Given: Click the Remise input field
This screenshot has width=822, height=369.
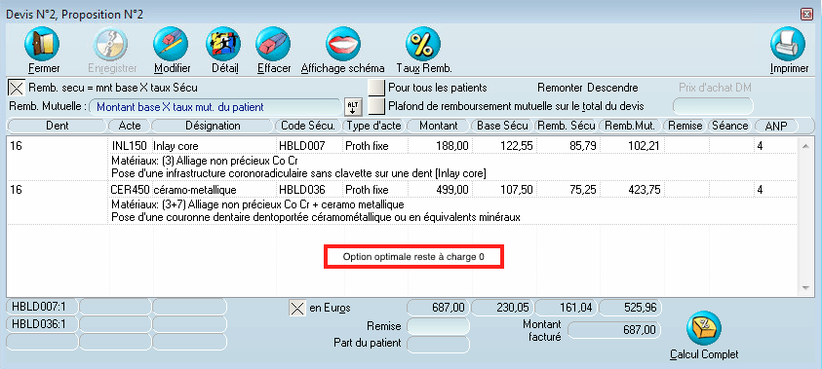Looking at the screenshot, I should point(438,326).
